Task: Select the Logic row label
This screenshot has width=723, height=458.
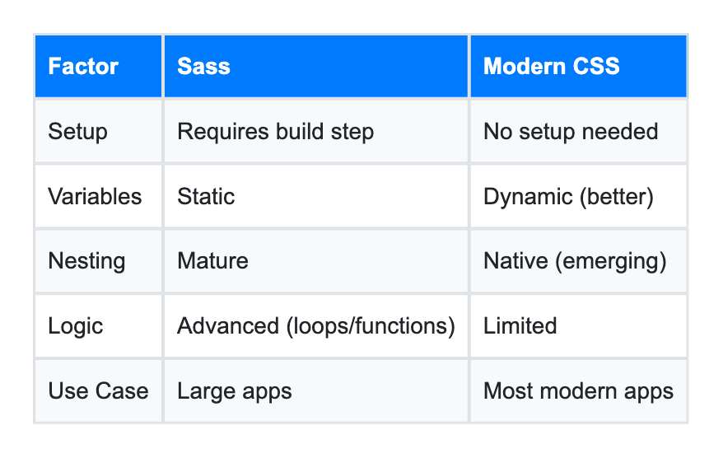Action: pyautogui.click(x=99, y=326)
